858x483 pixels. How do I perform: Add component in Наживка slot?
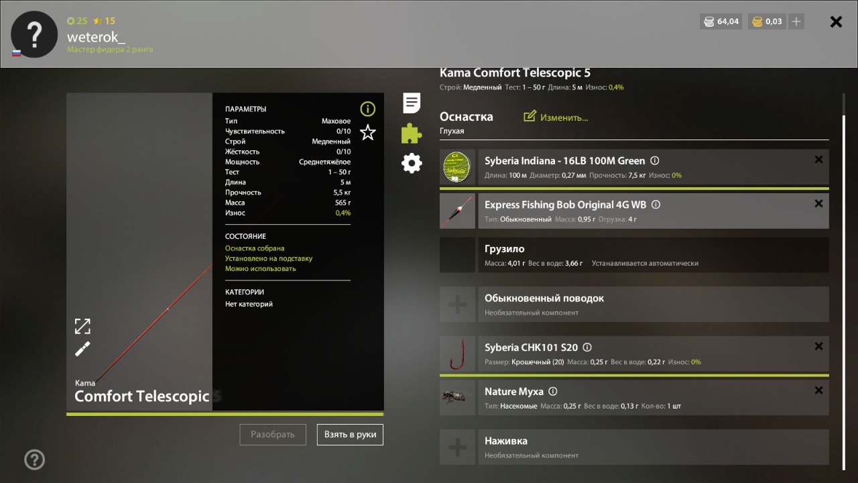coord(457,447)
